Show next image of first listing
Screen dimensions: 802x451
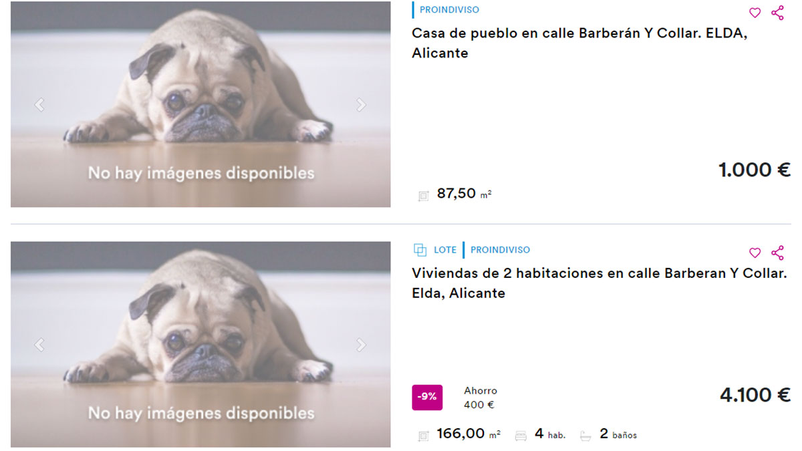tap(361, 104)
